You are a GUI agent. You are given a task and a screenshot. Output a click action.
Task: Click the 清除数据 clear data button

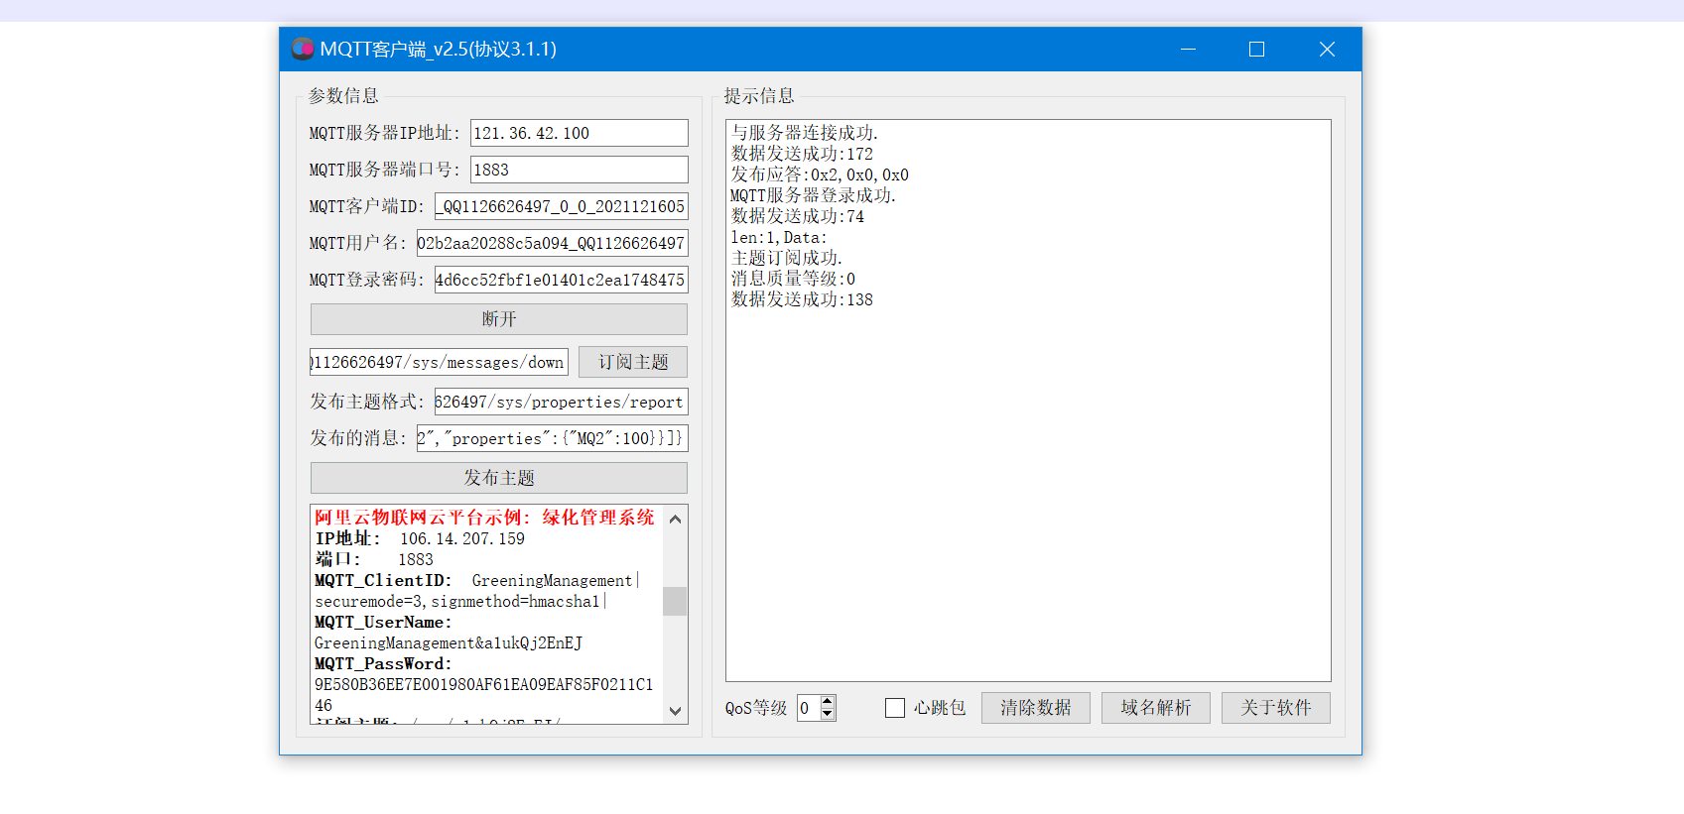(x=1036, y=708)
